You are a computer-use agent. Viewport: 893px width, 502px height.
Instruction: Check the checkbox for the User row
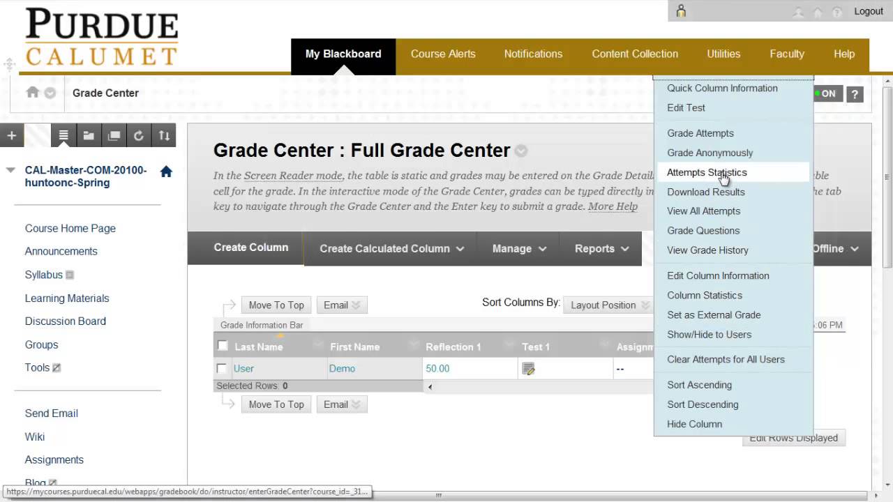click(222, 368)
